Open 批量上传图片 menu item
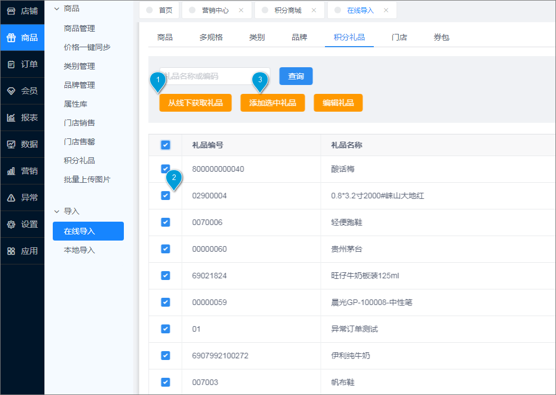556x395 pixels. click(x=87, y=179)
